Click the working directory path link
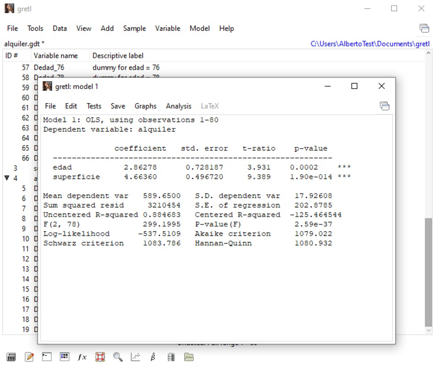 pos(370,44)
